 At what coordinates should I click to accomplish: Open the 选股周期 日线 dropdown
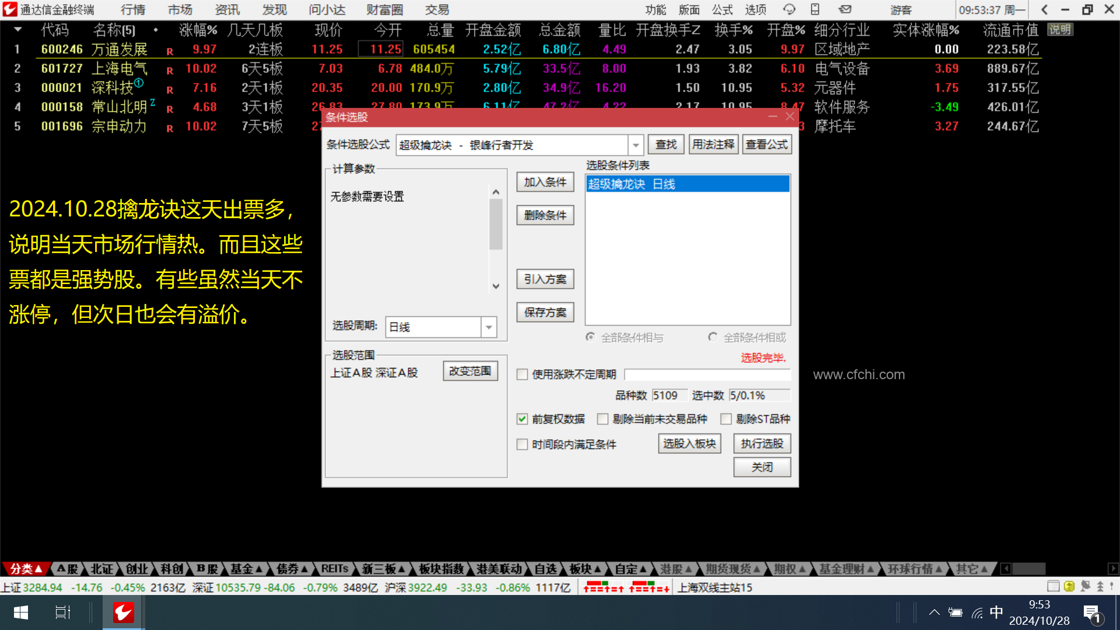click(489, 327)
